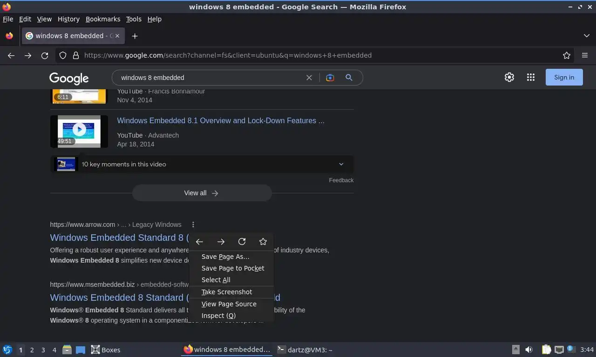Screen dimensions: 596x357
Task: Click the toolbar Forward arrow button
Action: tap(28, 55)
